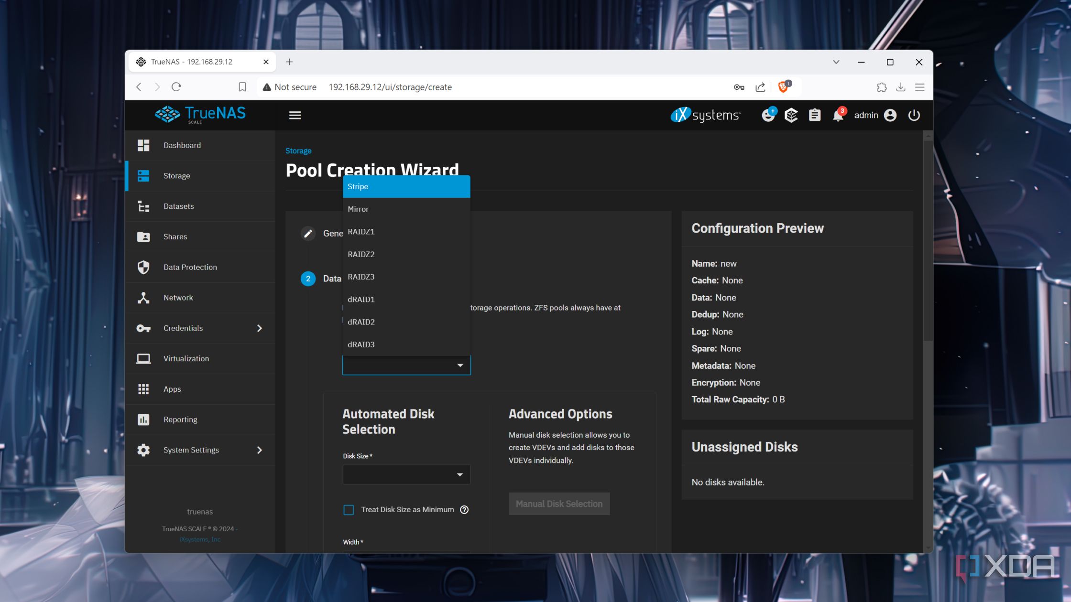This screenshot has height=602, width=1071.
Task: Click help icon beside Treat Disk Size
Action: click(x=464, y=510)
